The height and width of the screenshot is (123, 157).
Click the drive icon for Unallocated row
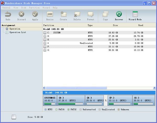[x=45, y=43]
